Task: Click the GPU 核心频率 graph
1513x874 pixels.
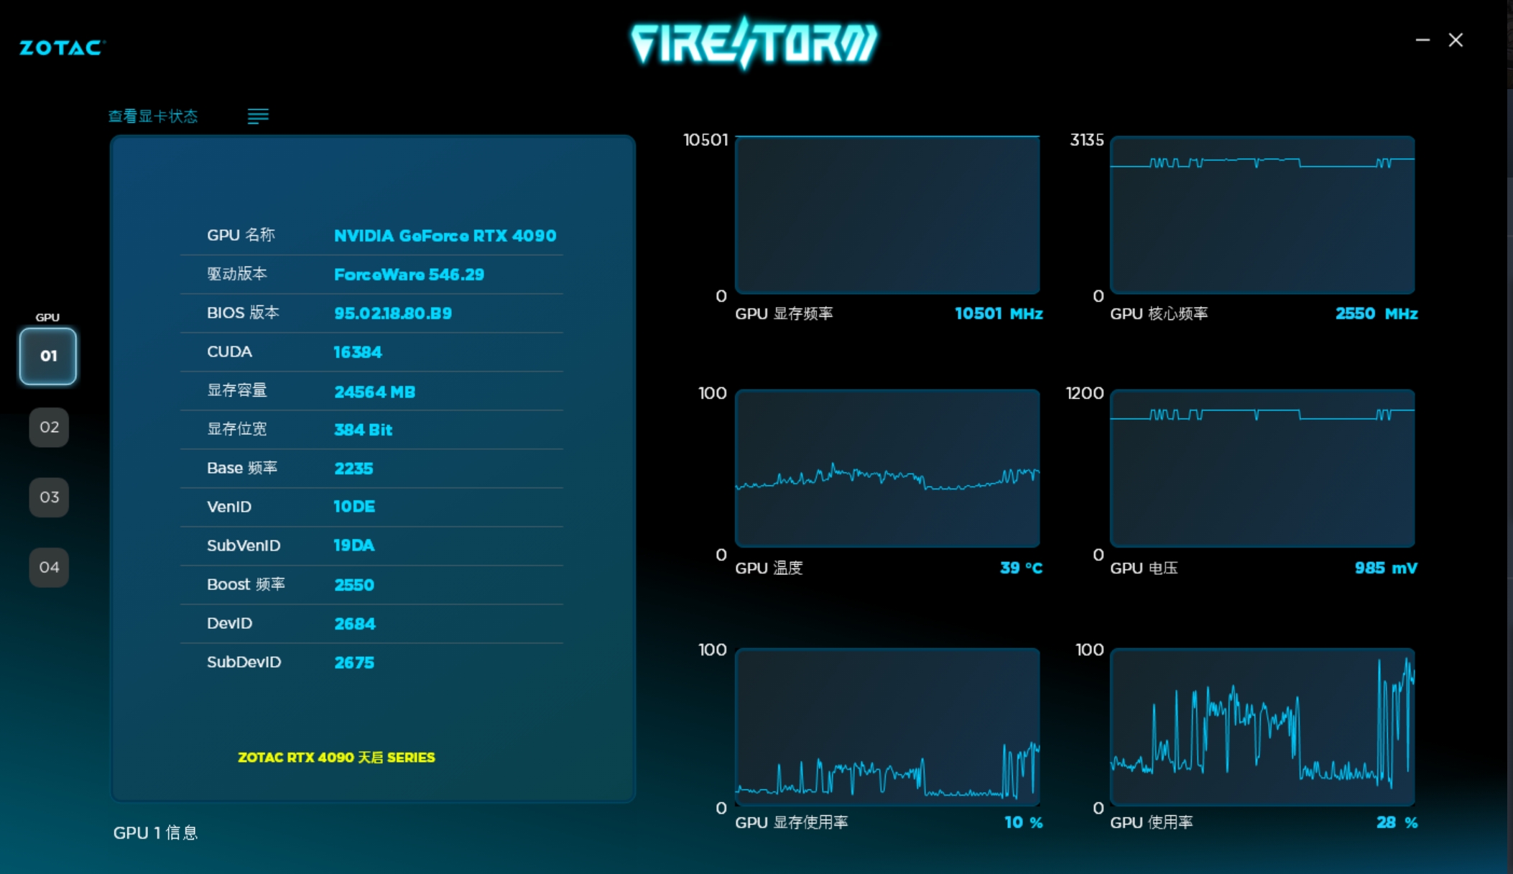Action: [1262, 215]
